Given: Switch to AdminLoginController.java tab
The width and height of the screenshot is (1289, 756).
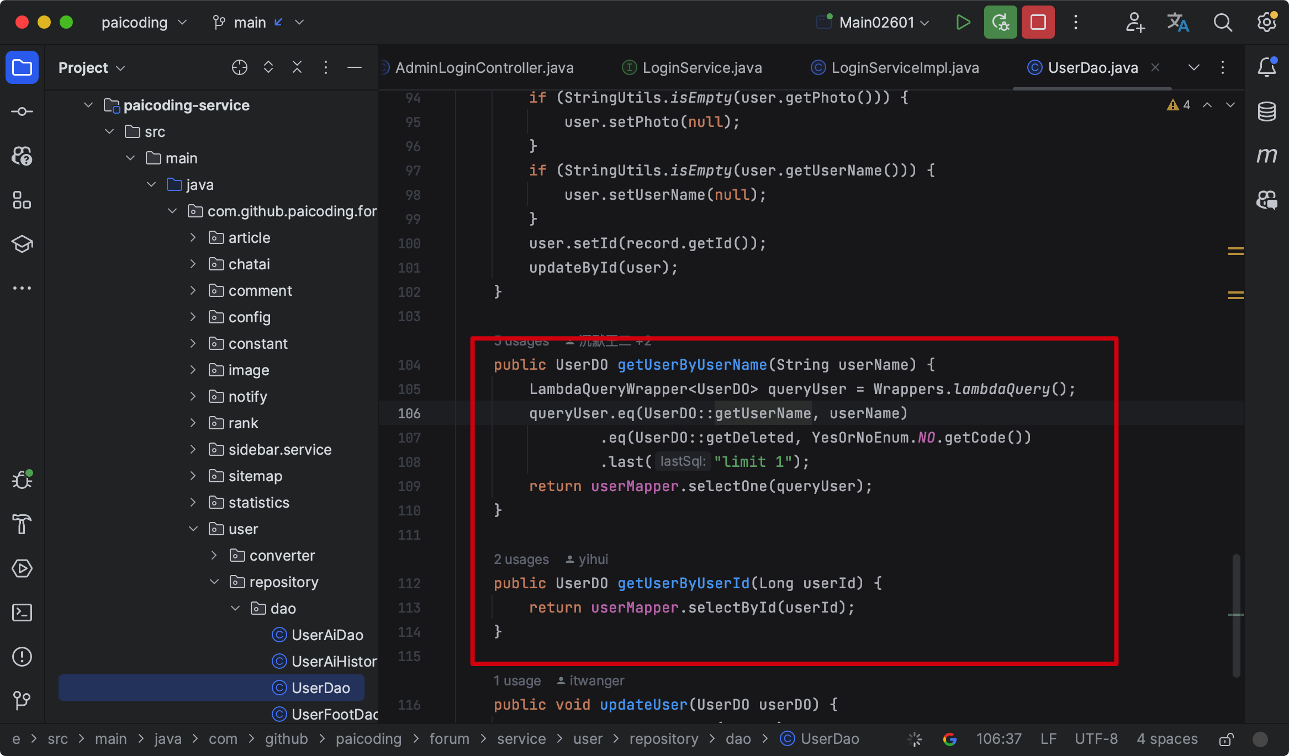Looking at the screenshot, I should coord(484,68).
